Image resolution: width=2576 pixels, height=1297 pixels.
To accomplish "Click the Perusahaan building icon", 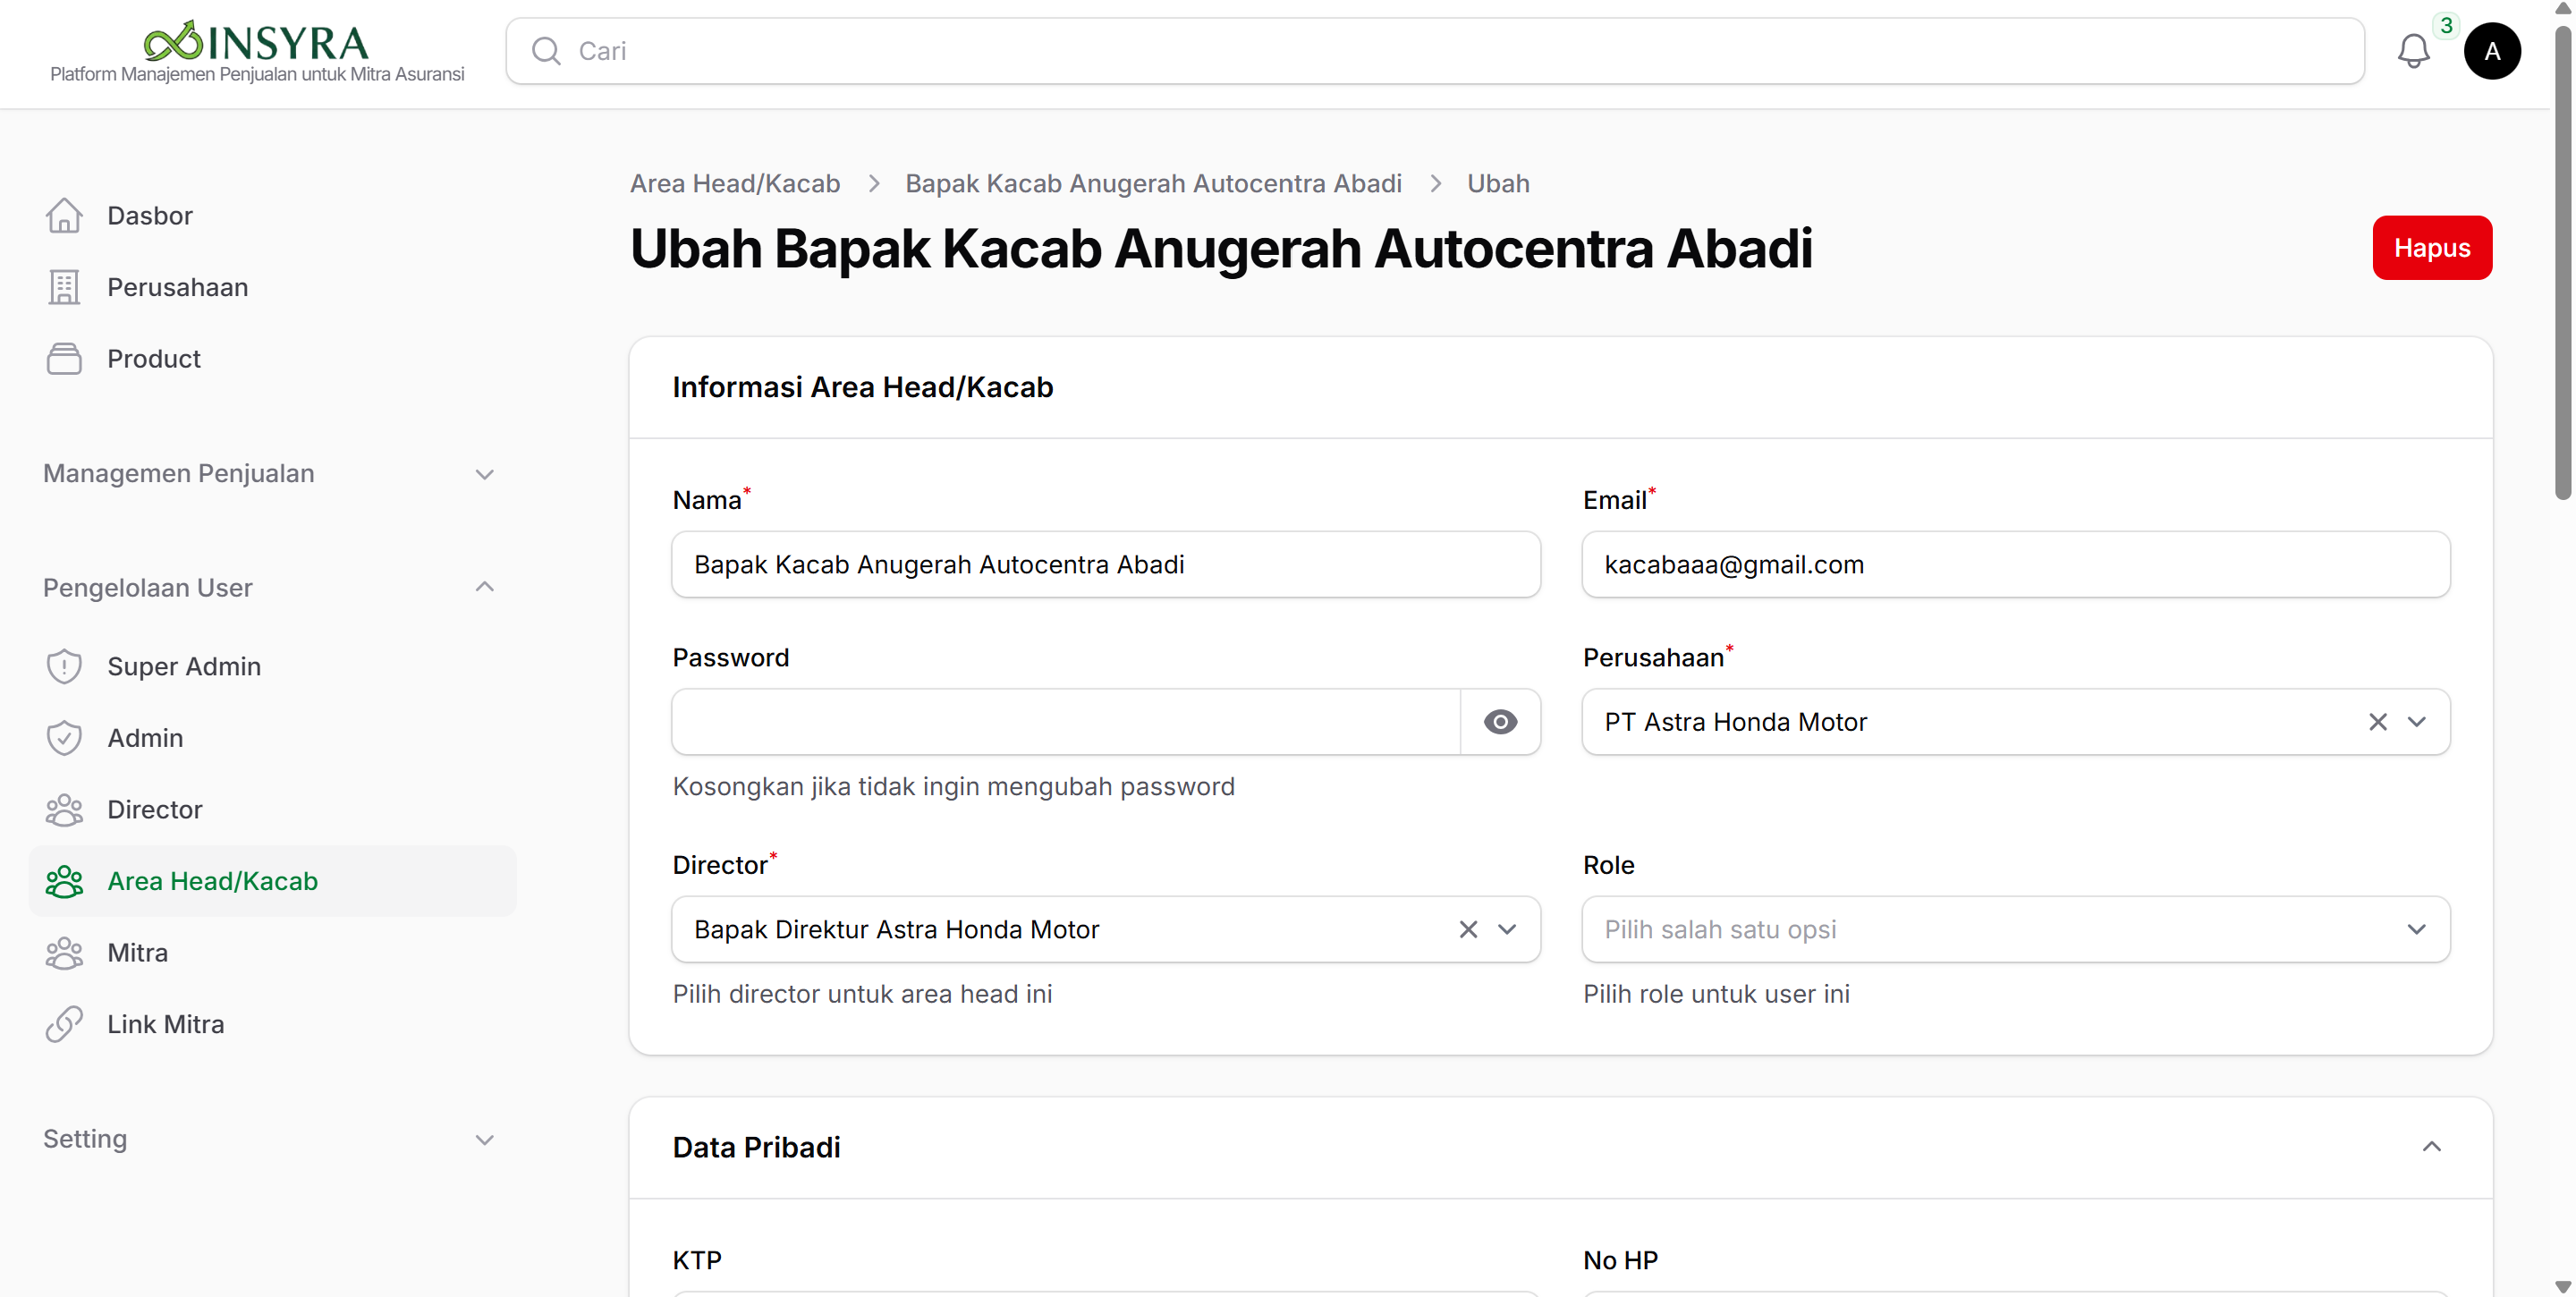I will click(64, 287).
